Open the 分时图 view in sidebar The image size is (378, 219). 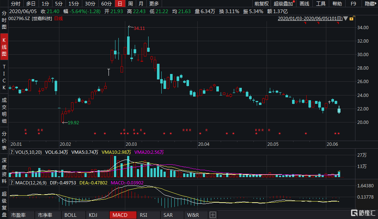4,21
